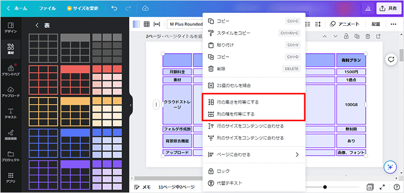
Task: Open プロジェクト in the sidebar
Action: [11, 156]
